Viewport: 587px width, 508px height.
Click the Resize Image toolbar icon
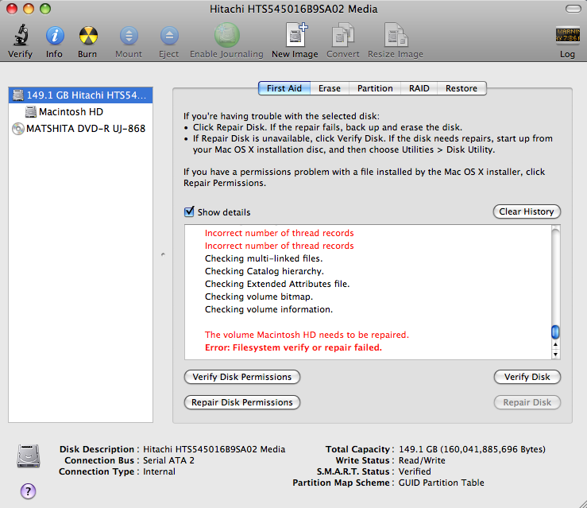click(x=396, y=35)
